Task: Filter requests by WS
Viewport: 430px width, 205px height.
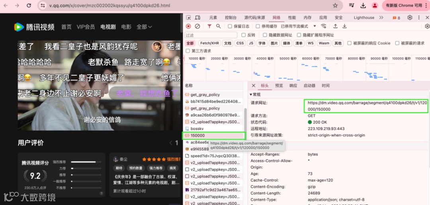Action: tap(311, 43)
